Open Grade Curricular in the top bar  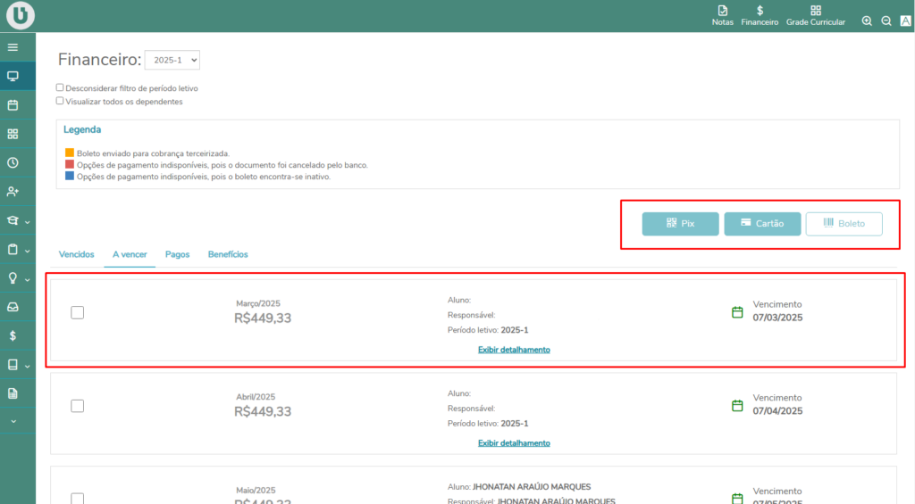[x=815, y=16]
